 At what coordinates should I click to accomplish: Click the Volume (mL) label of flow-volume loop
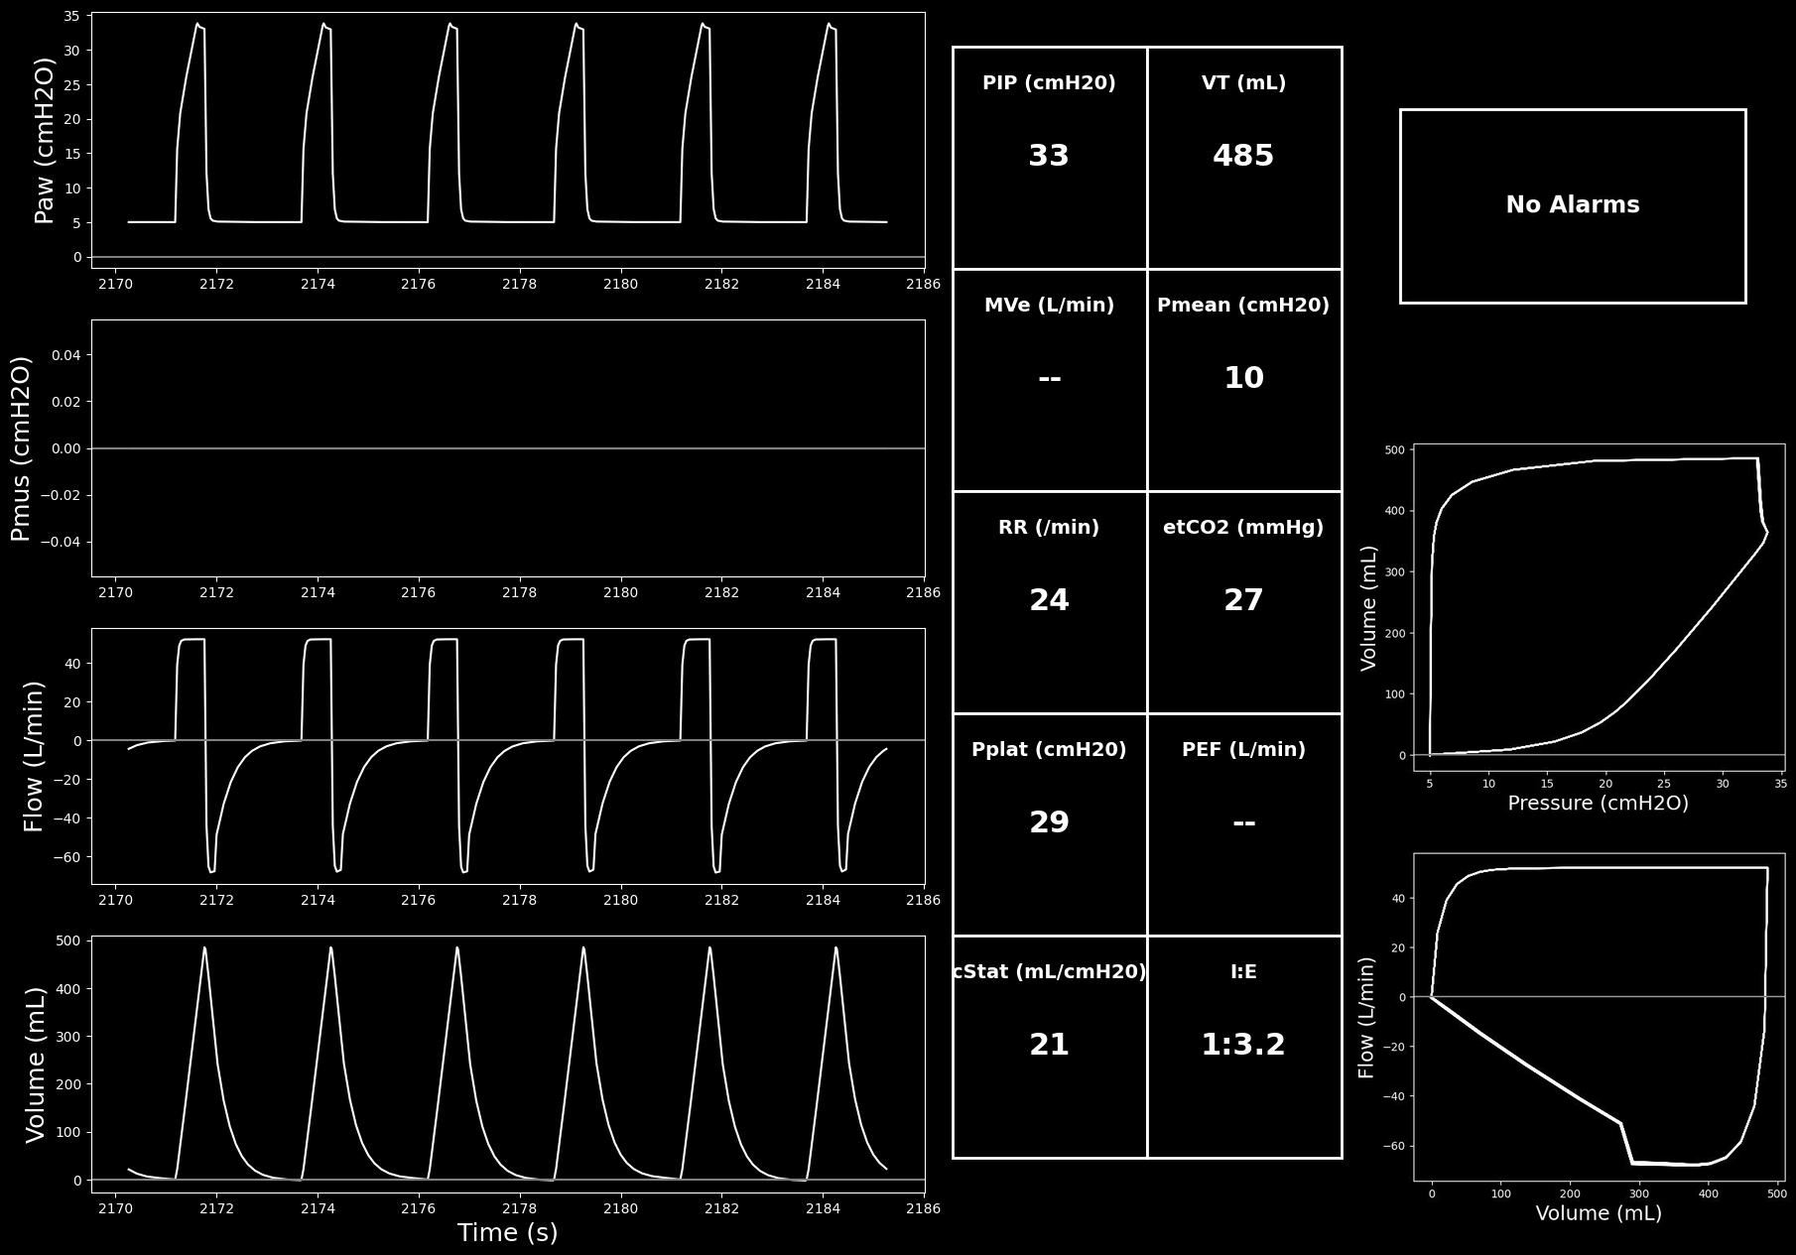[x=1598, y=1213]
